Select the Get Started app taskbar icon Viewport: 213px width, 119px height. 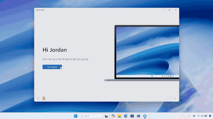(x=145, y=116)
